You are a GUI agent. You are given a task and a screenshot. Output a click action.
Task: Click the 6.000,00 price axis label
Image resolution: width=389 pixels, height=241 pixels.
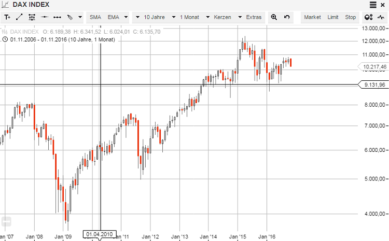tap(374, 150)
